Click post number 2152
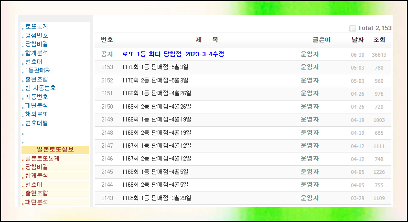 [107, 81]
